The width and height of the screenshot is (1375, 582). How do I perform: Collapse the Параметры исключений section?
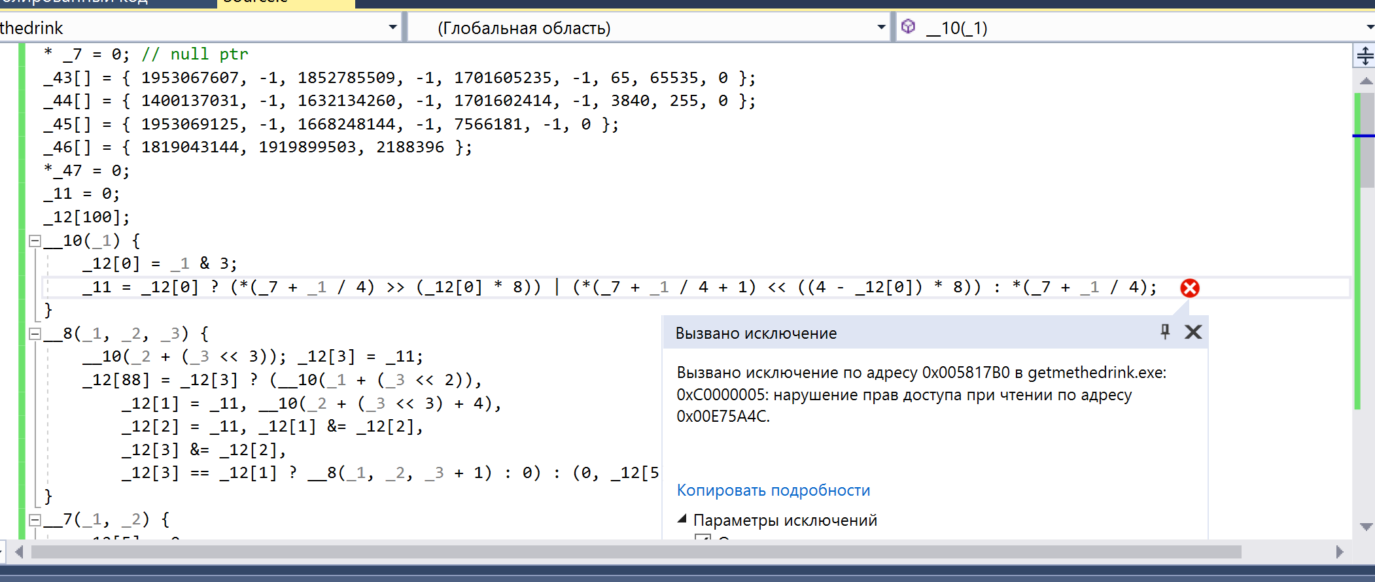point(682,520)
